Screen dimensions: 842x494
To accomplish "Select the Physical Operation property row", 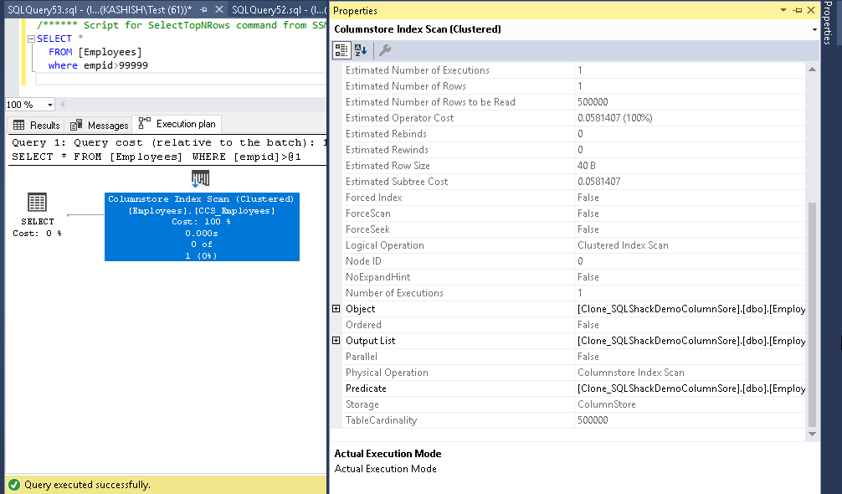I will (x=573, y=372).
